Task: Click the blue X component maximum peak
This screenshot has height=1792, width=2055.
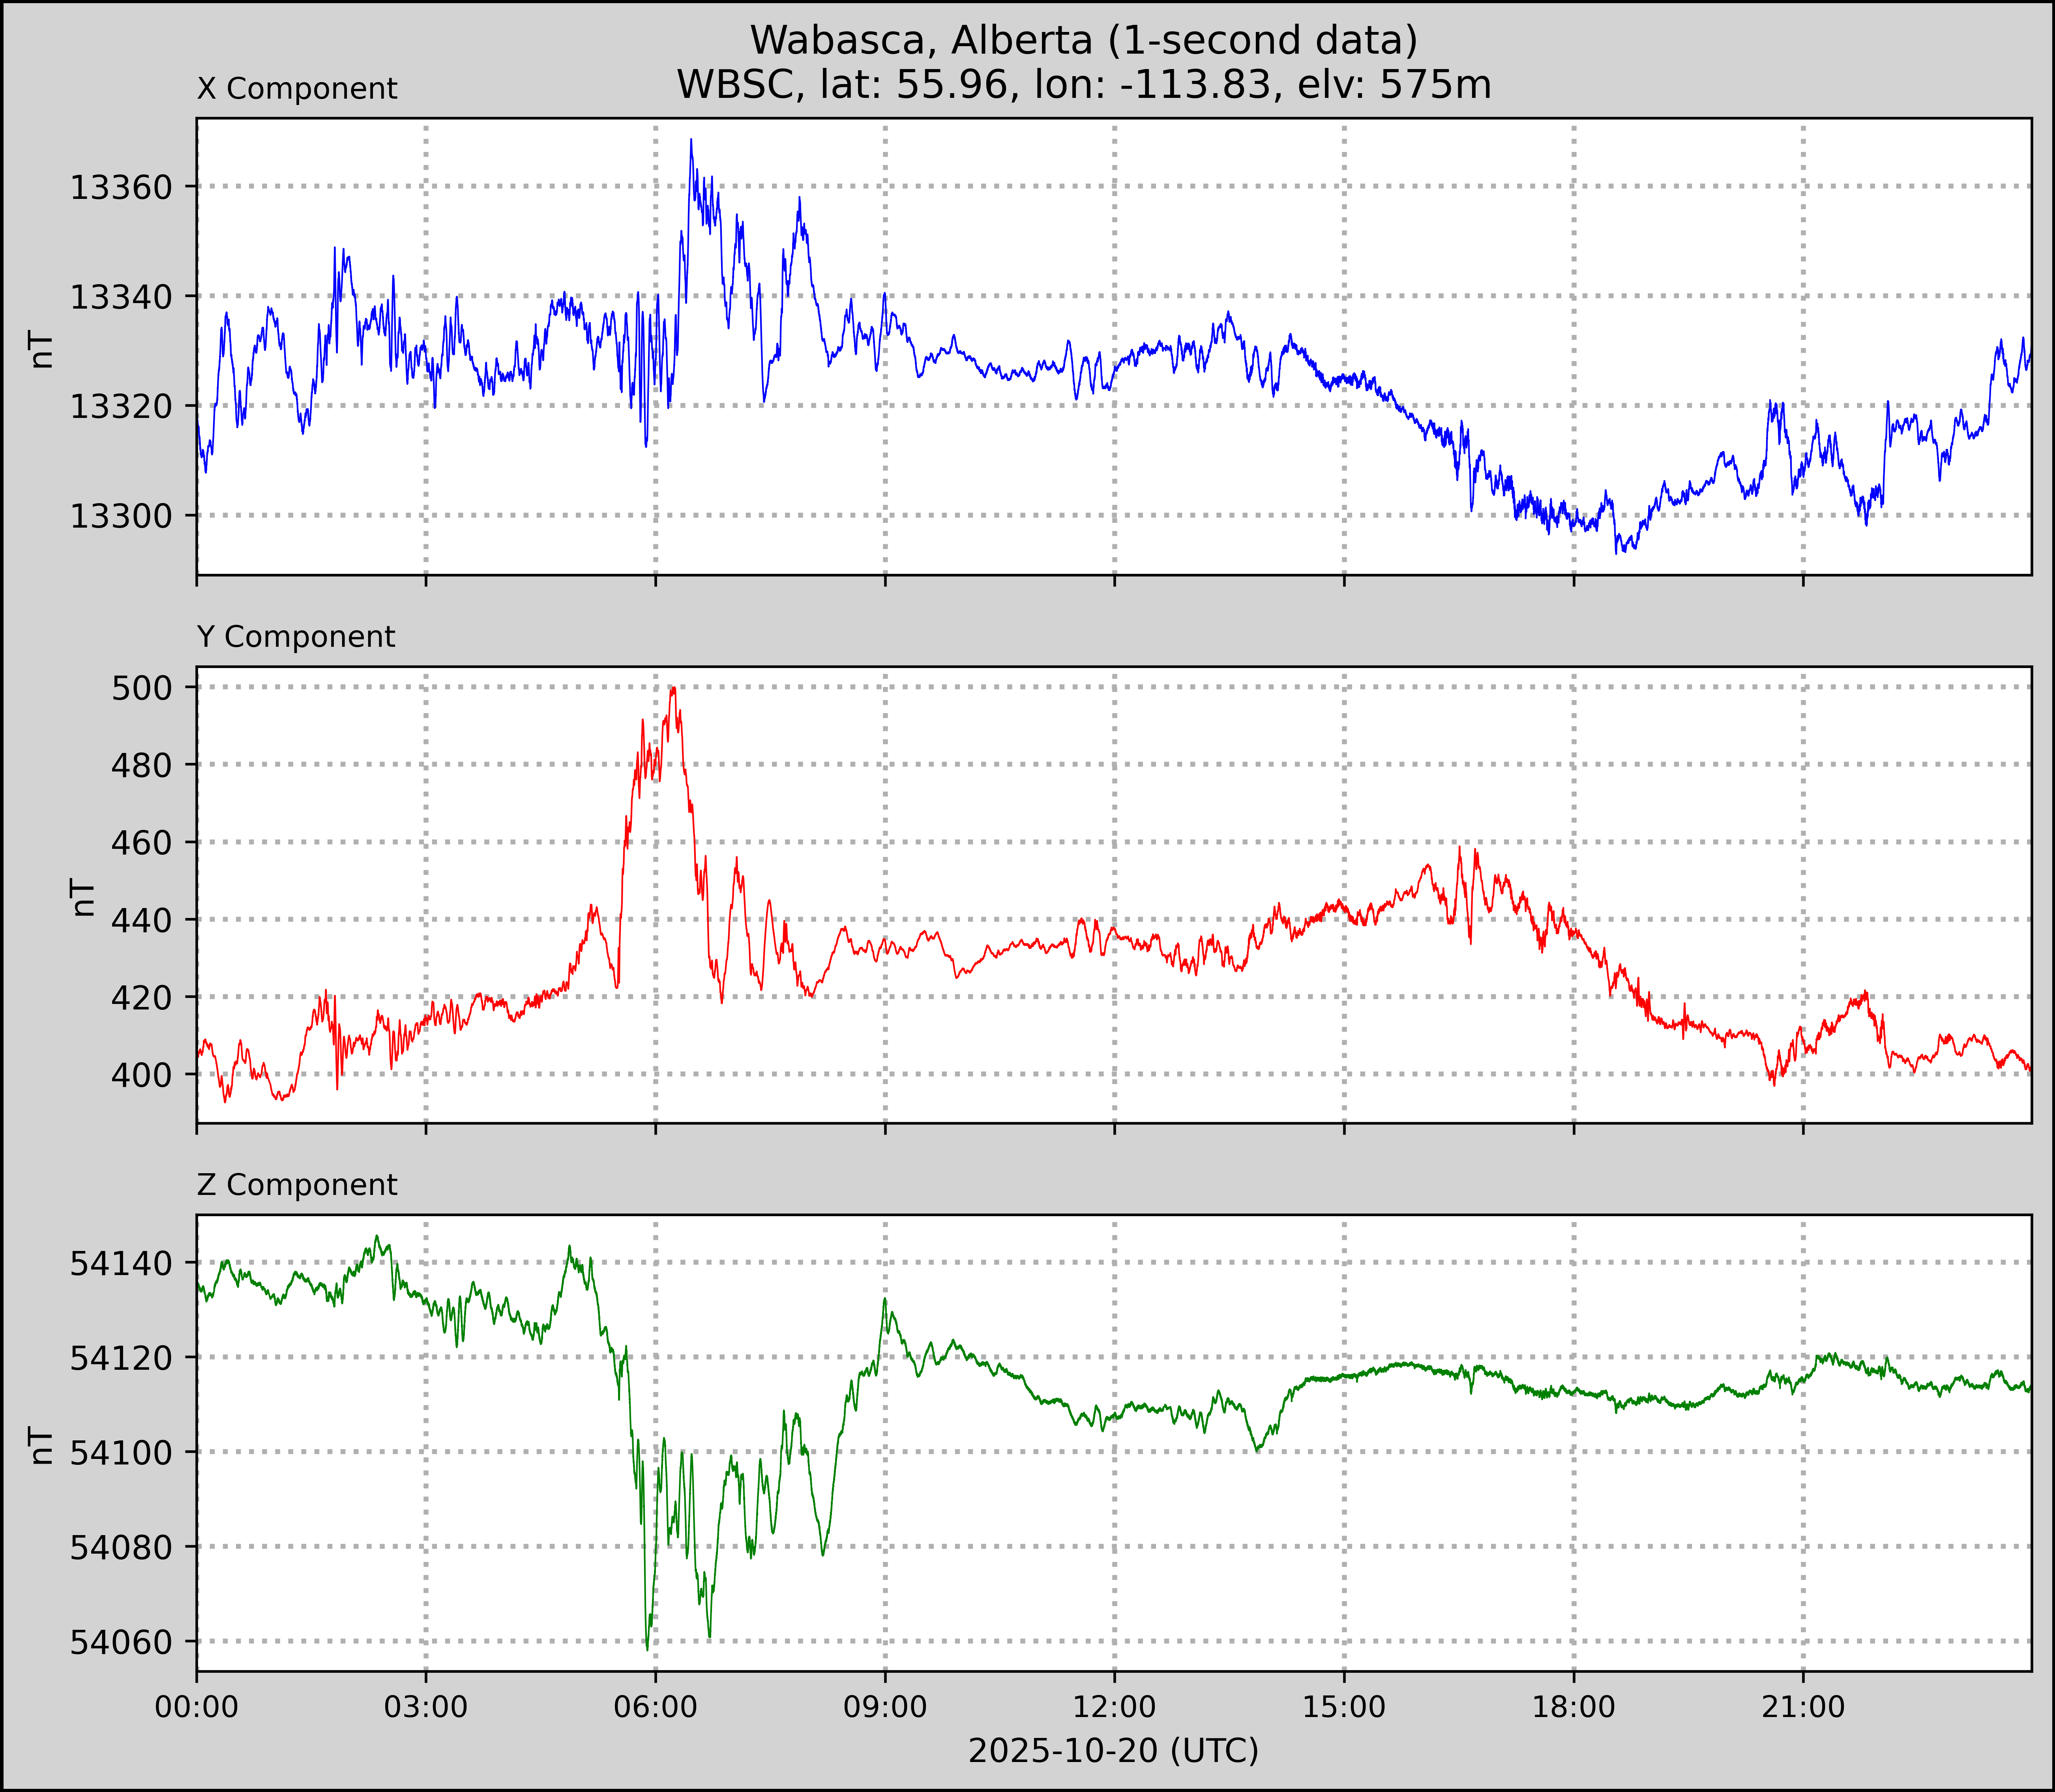Action: [691, 141]
